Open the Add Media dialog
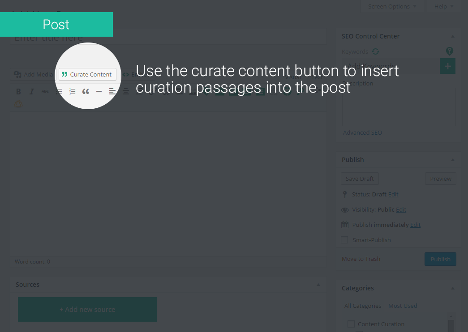The height and width of the screenshot is (332, 468). coord(33,74)
